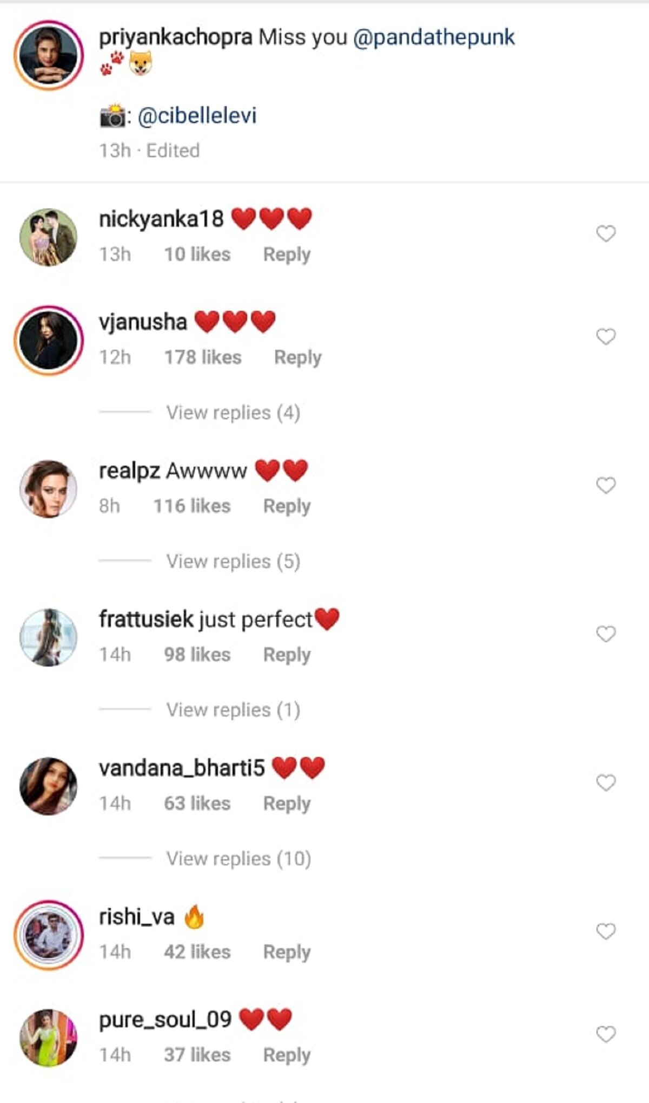Like pure_soul_09's comment via heart icon
Screen dimensions: 649x1103
click(606, 1034)
